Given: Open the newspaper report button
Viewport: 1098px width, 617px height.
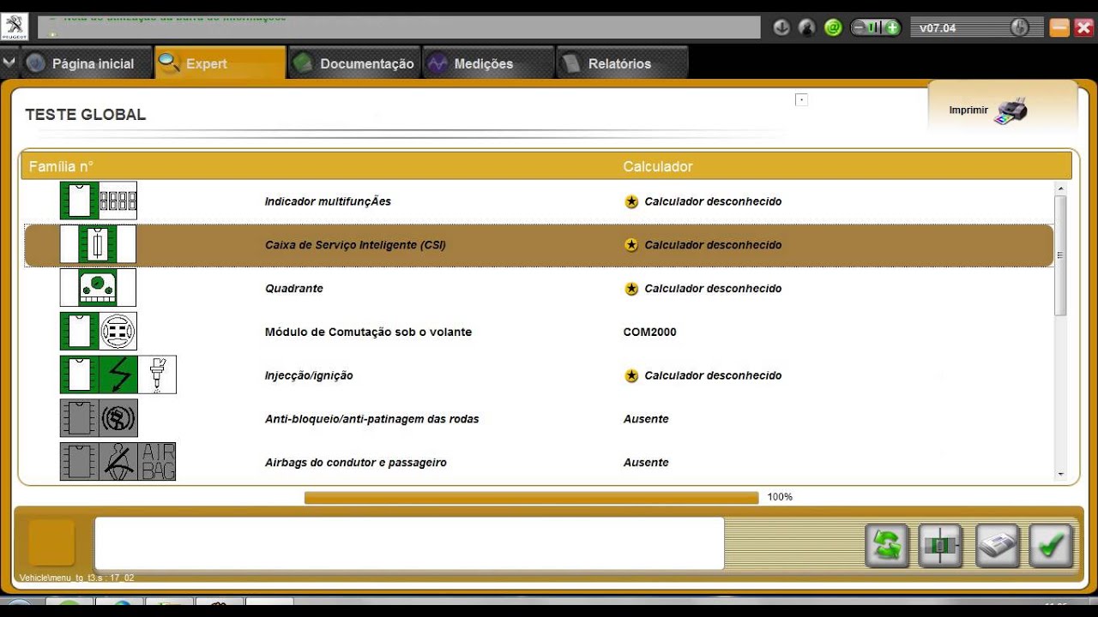Looking at the screenshot, I should tap(997, 546).
